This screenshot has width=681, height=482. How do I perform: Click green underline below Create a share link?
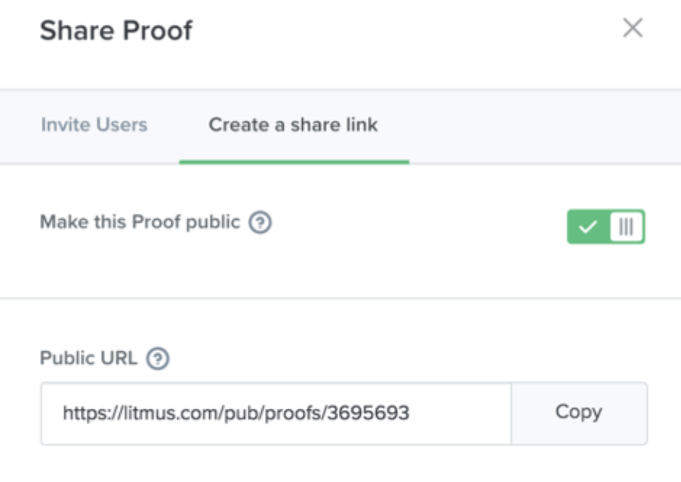tap(294, 162)
